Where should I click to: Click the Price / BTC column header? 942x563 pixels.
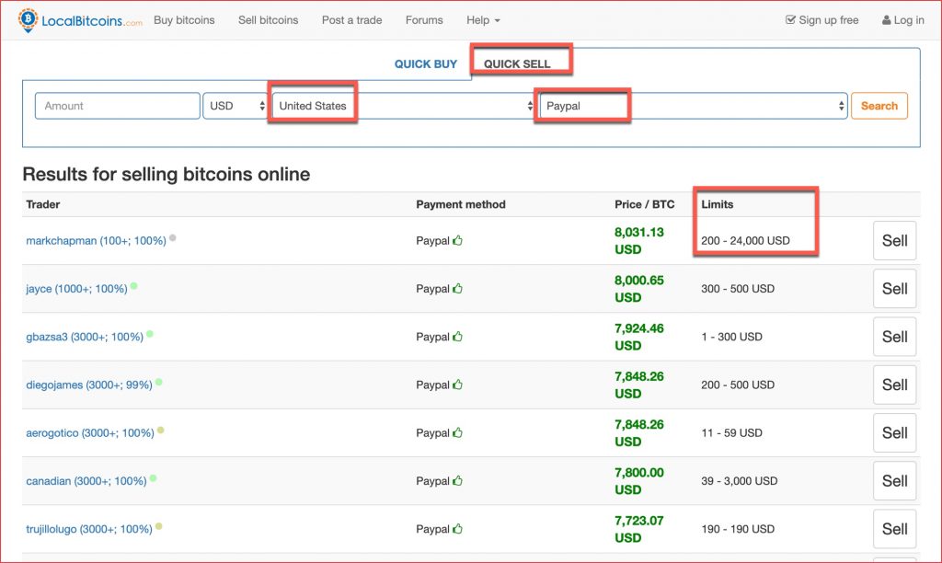(645, 204)
